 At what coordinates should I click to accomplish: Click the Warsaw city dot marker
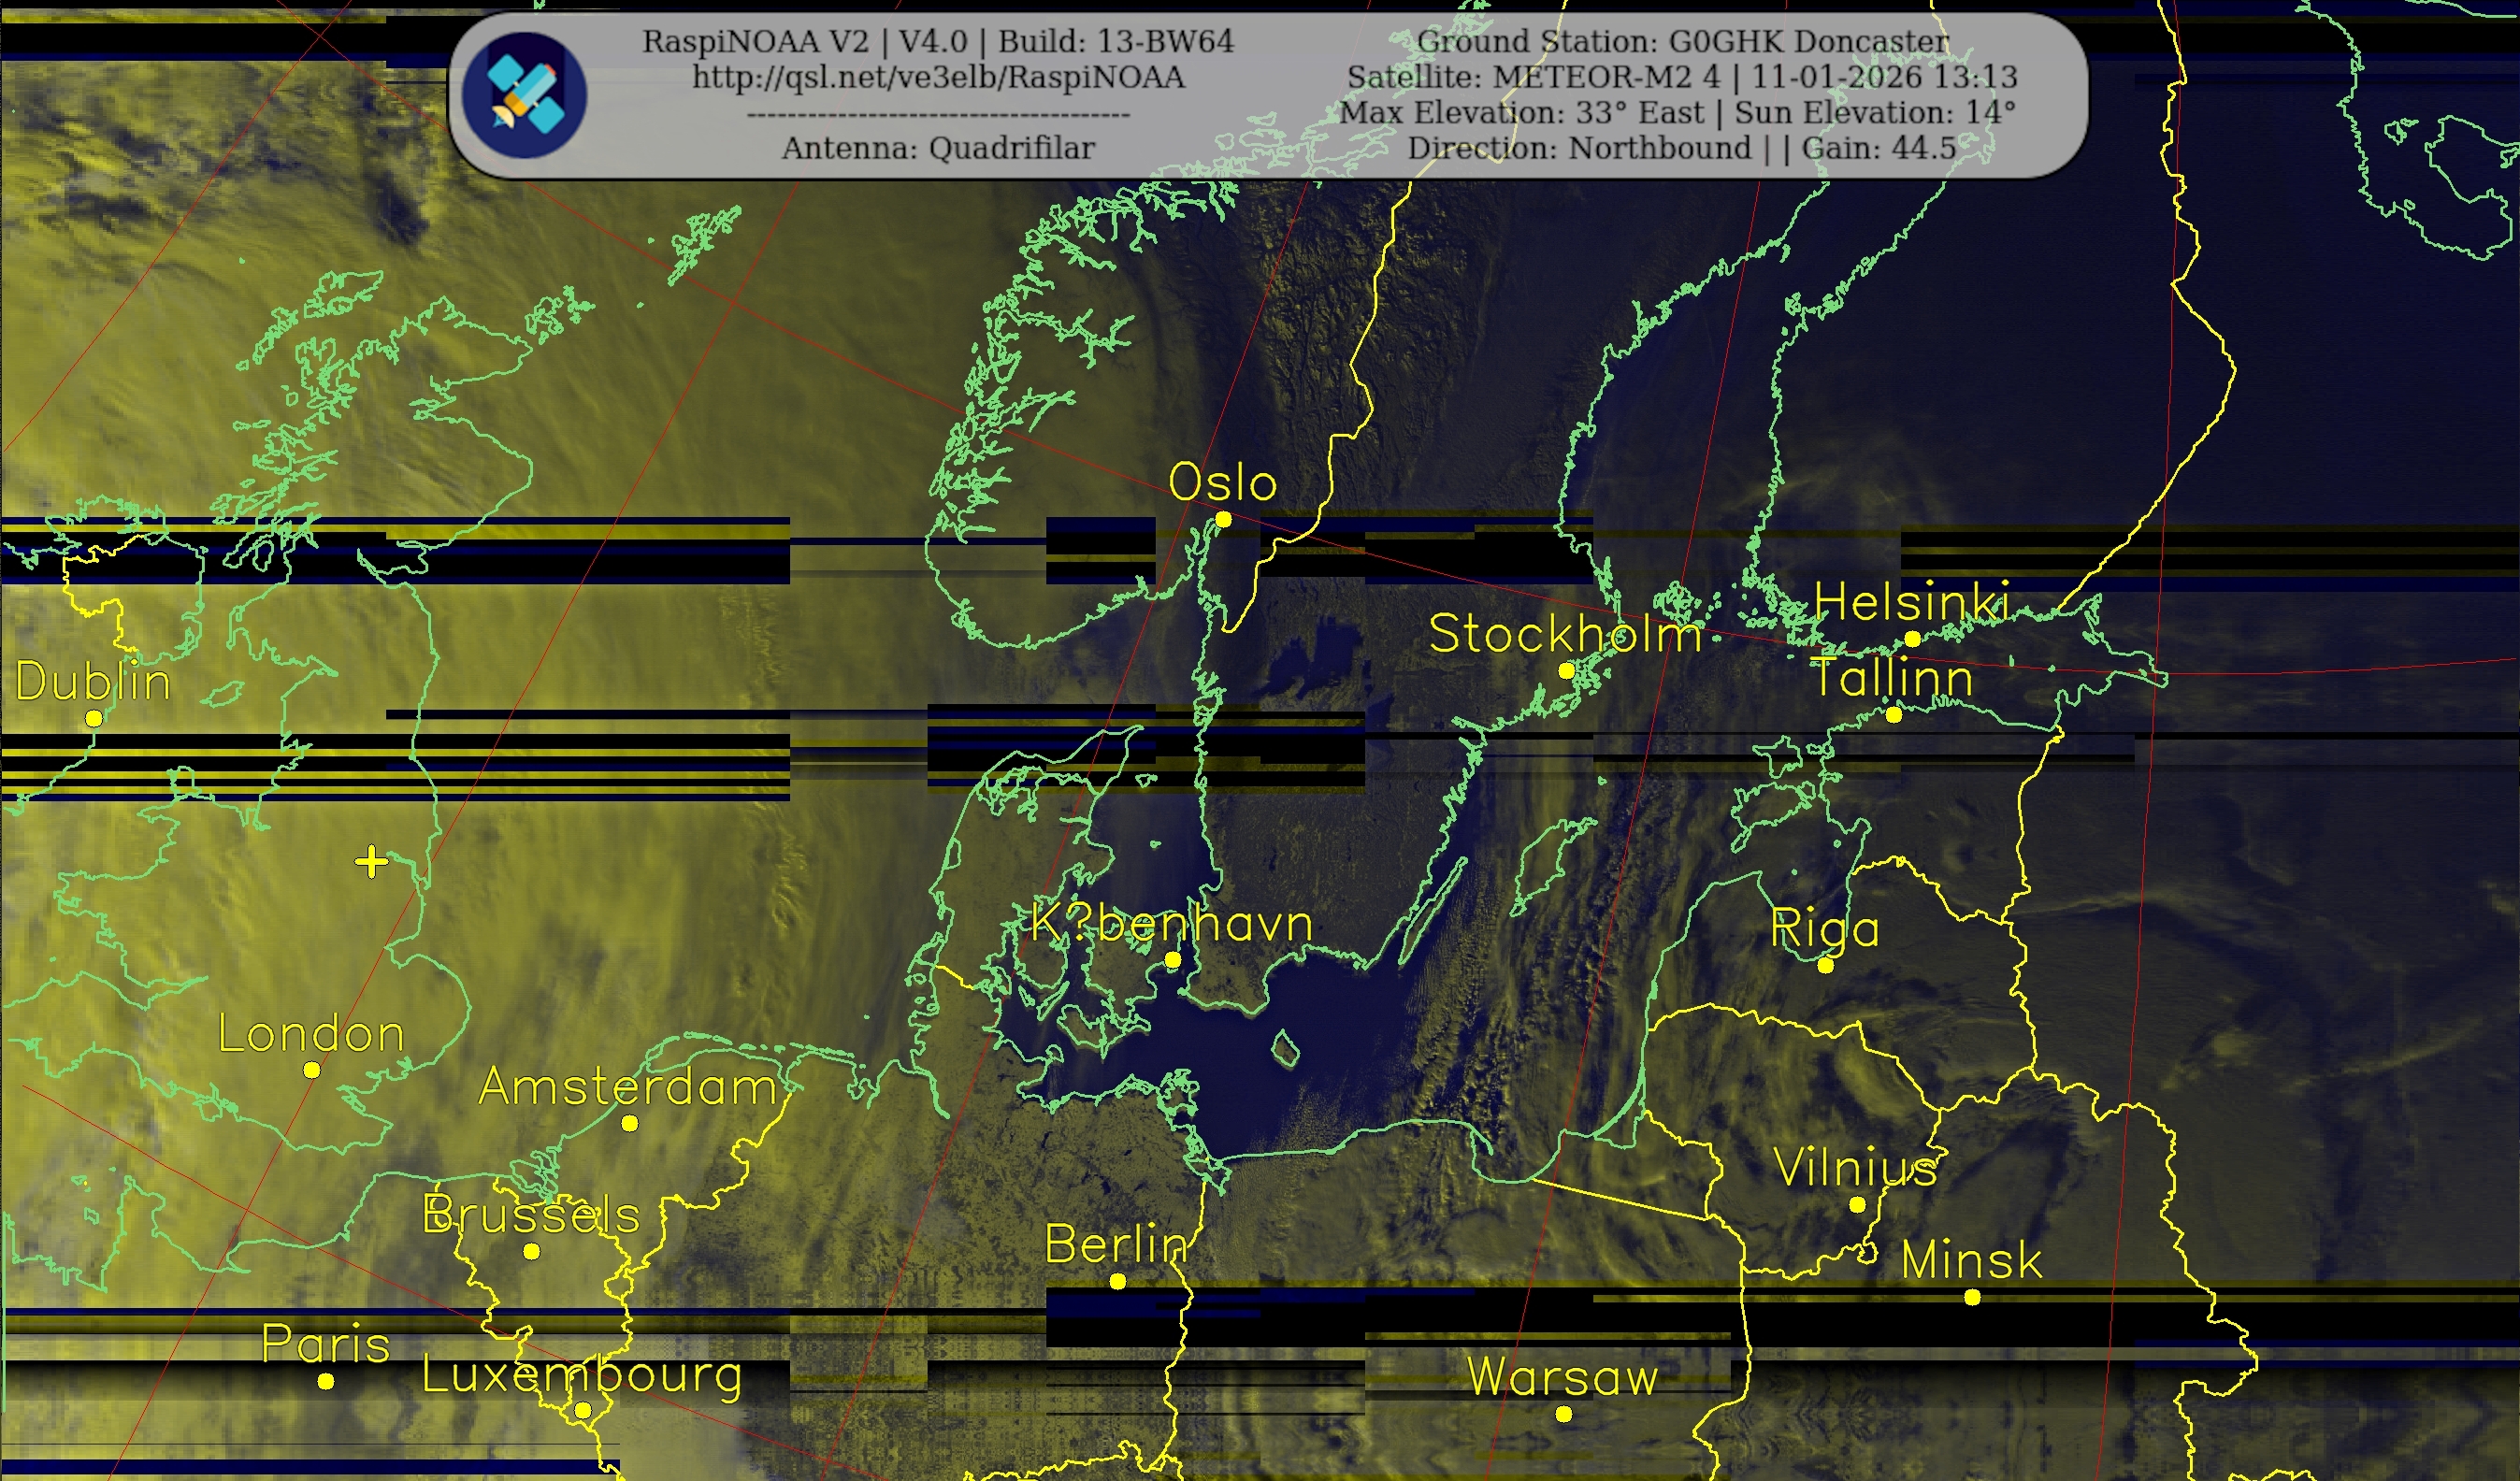pos(1564,1414)
